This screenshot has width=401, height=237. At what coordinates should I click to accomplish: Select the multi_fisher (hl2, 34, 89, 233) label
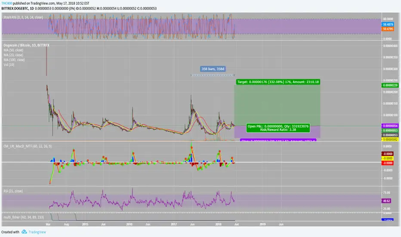point(24,217)
